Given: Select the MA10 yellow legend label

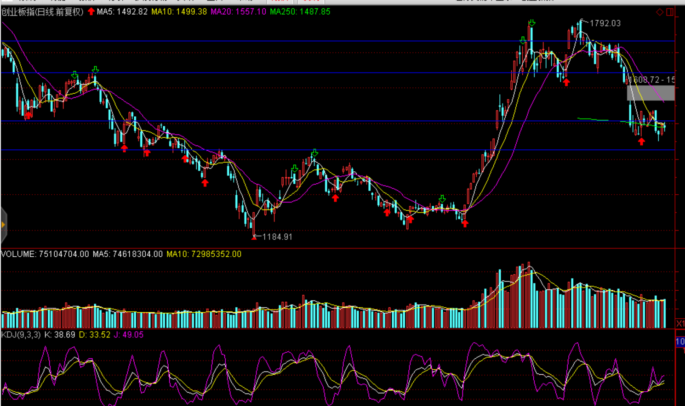Looking at the screenshot, I should 179,11.
